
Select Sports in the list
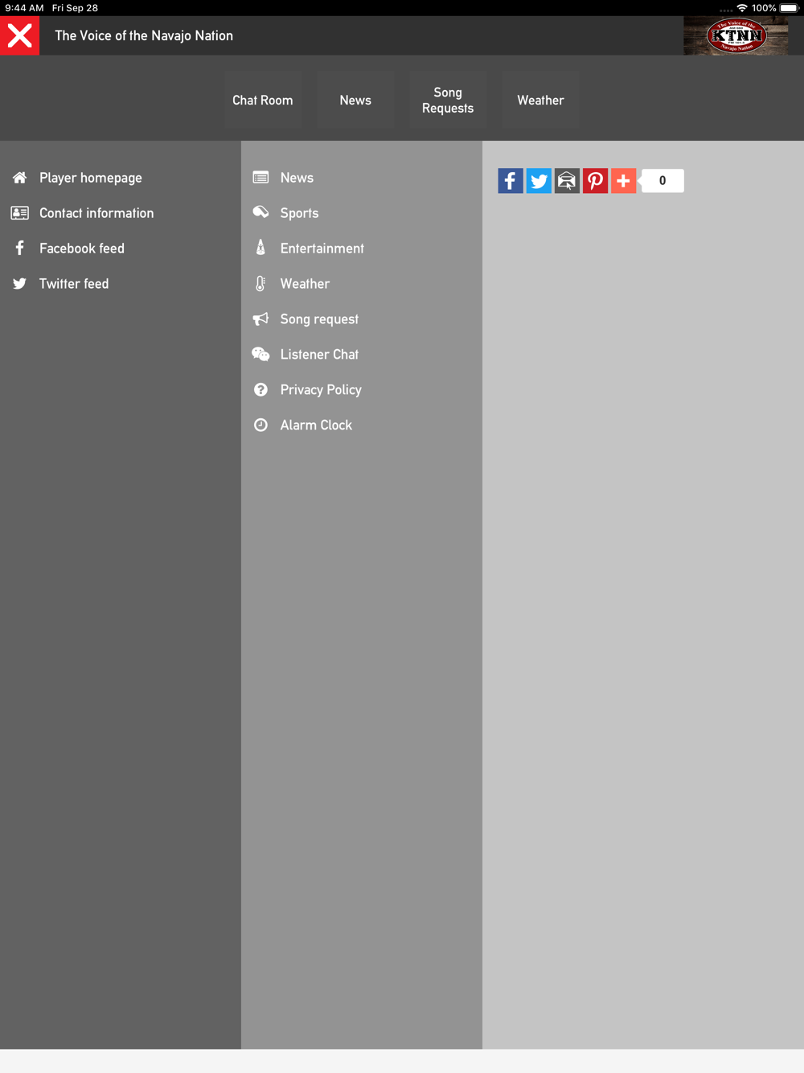click(x=299, y=213)
